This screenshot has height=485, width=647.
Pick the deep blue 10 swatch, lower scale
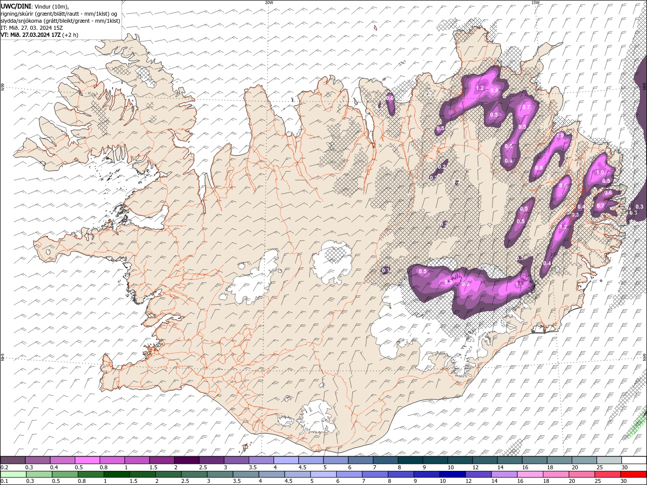tap(452, 474)
